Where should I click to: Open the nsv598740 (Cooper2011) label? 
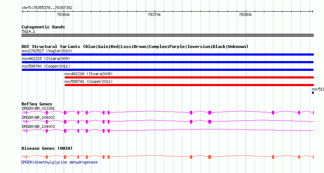click(46, 66)
